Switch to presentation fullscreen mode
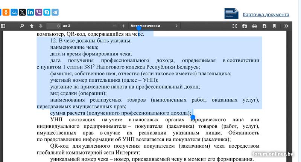Image resolution: width=301 pixels, height=162 pixels. [235, 26]
